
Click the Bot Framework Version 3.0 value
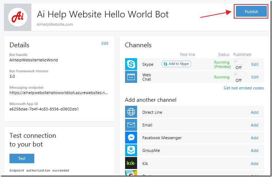pos(12,76)
